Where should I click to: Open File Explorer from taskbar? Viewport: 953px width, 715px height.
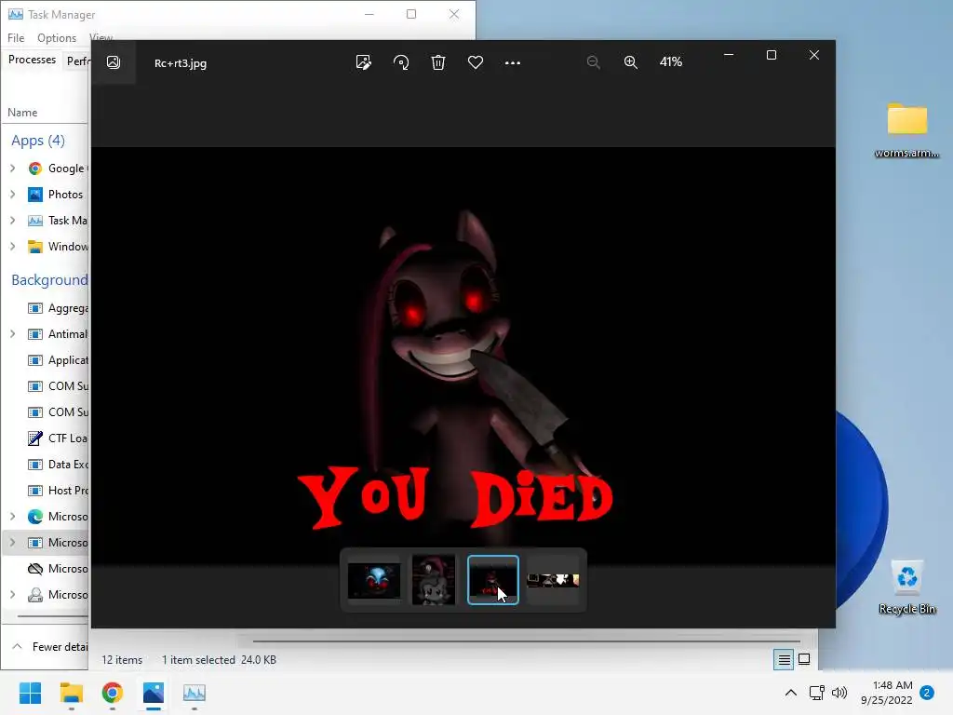pos(71,693)
